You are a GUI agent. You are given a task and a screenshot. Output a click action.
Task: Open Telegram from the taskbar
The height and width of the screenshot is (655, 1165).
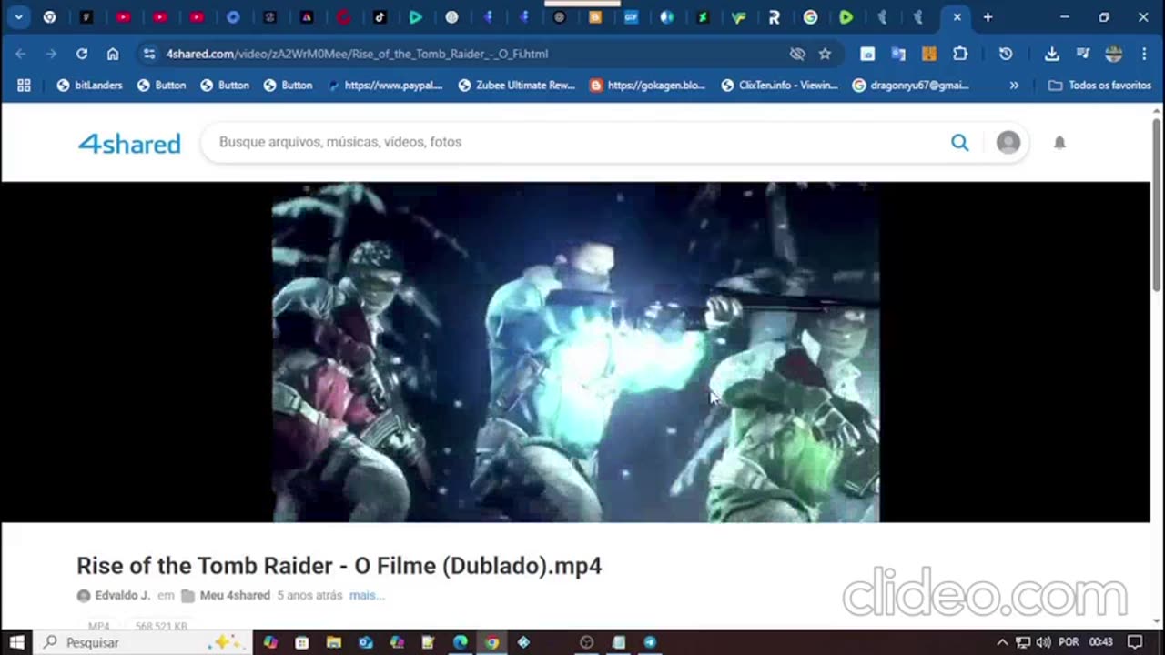pyautogui.click(x=650, y=642)
